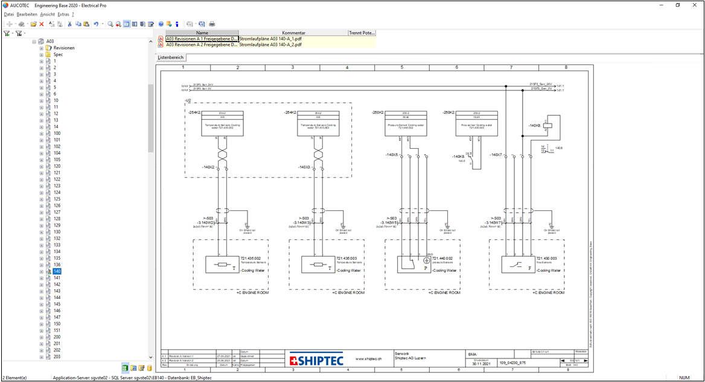Click the scissors cut icon

[x=69, y=23]
